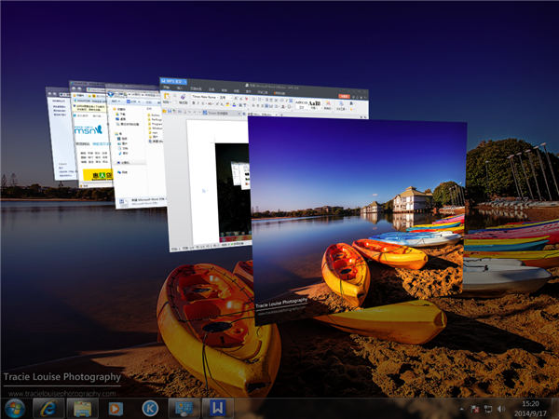The image size is (559, 419).
Task: Open the WPS Writer taskbar icon
Action: click(216, 408)
